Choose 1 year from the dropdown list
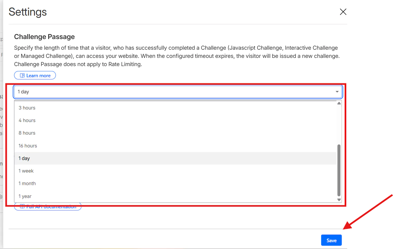This screenshot has width=393, height=249. tap(25, 196)
